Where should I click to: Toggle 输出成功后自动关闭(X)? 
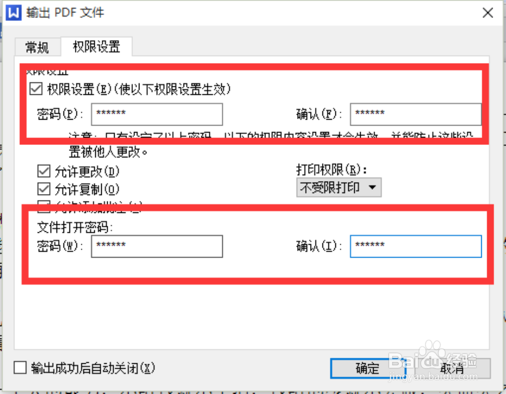(x=19, y=368)
